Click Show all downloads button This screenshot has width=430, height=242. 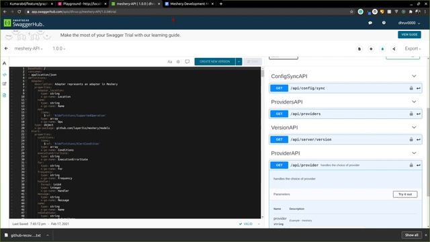tap(412, 235)
